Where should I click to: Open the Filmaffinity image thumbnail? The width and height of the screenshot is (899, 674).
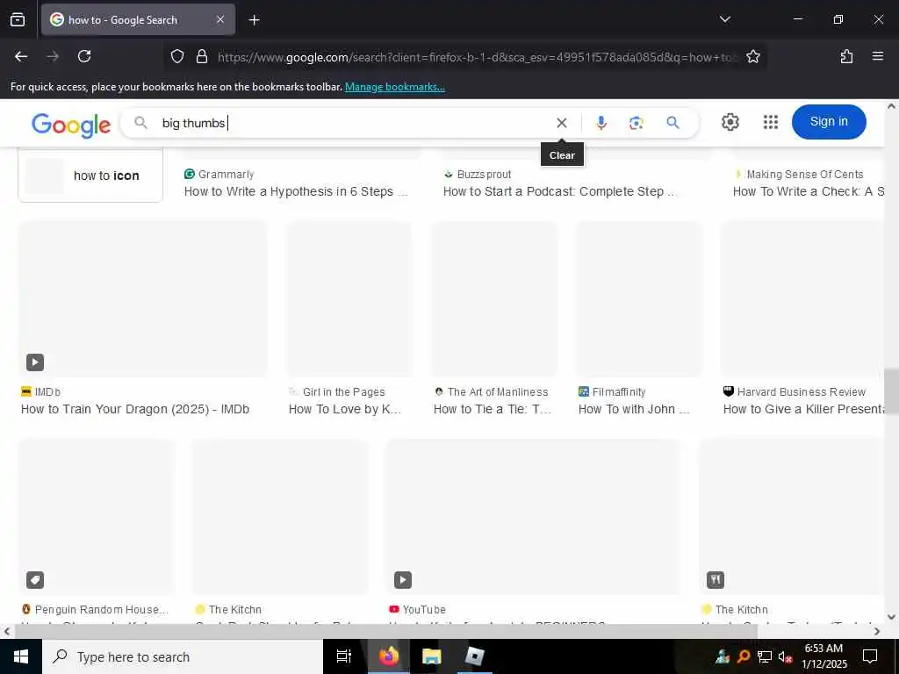[639, 299]
